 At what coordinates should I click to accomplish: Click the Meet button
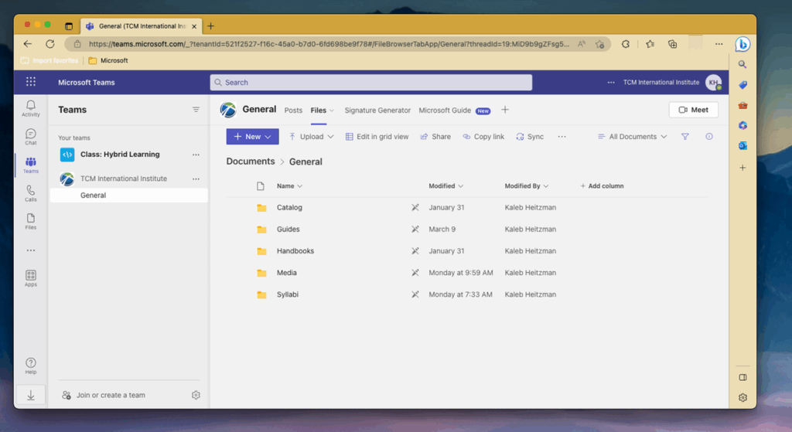693,110
